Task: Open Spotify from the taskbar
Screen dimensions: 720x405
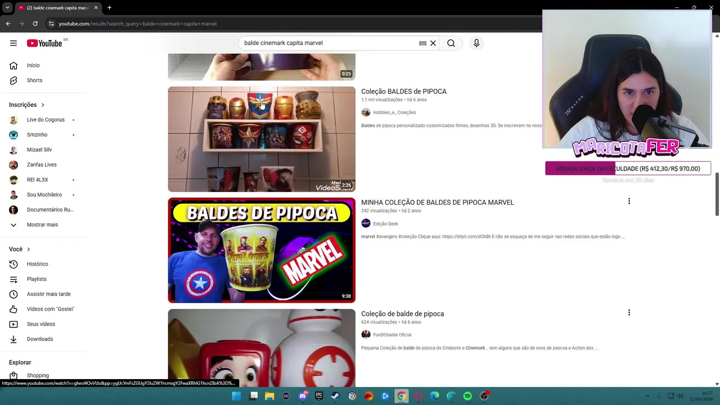Action: pos(467,396)
